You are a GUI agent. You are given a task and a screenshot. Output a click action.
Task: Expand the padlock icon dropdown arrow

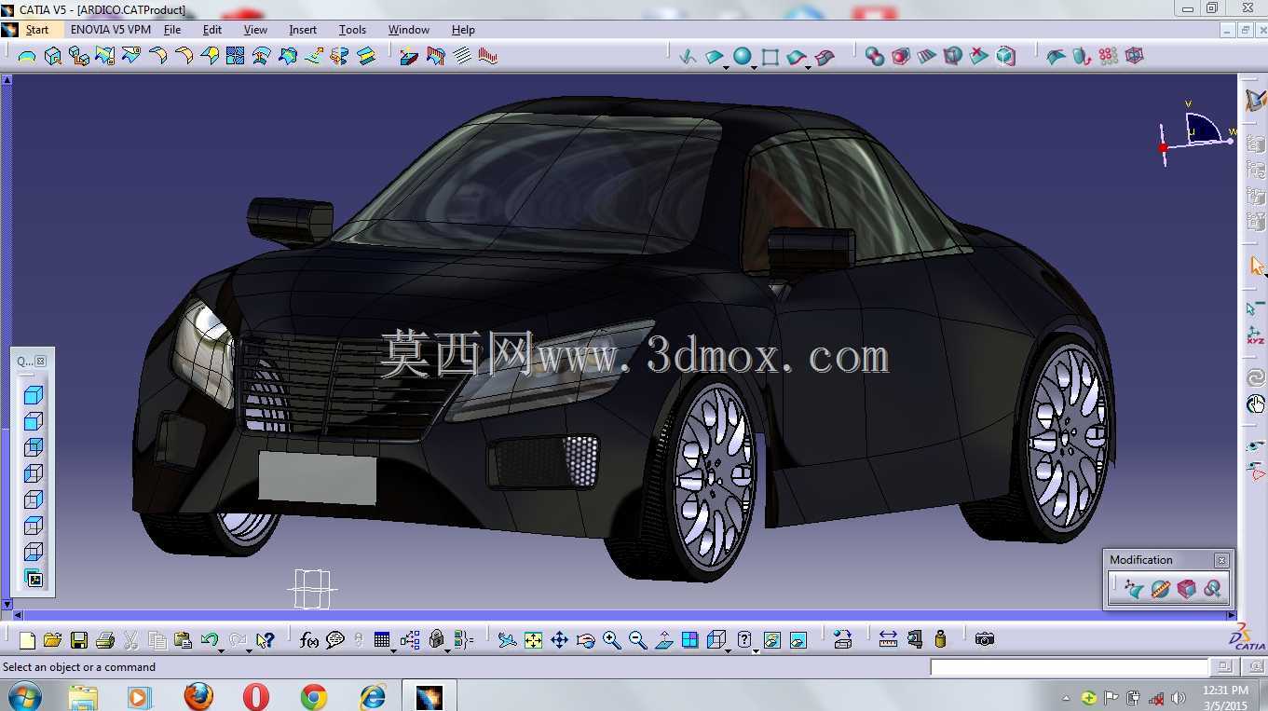click(x=448, y=650)
